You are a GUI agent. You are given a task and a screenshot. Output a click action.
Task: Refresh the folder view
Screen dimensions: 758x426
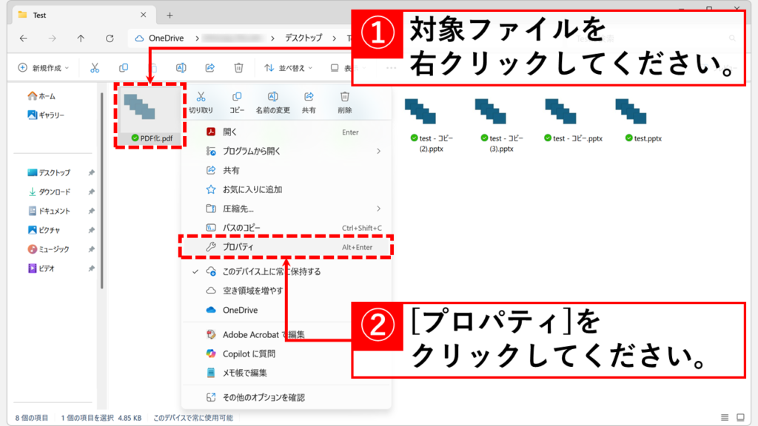click(x=110, y=38)
